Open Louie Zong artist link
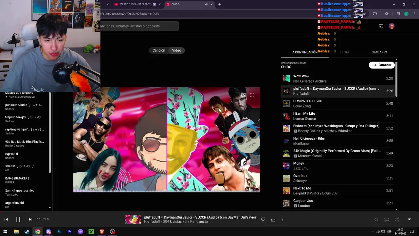This screenshot has height=236, width=419. click(302, 106)
